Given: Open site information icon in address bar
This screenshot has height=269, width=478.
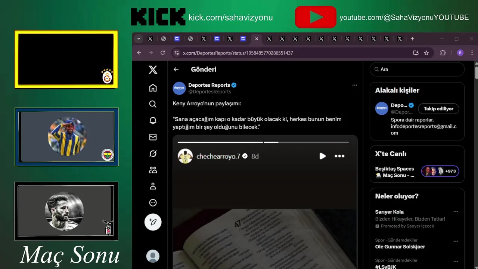Looking at the screenshot, I should point(176,53).
